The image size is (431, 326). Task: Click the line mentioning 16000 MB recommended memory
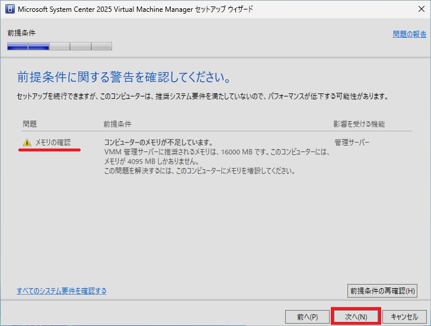pyautogui.click(x=217, y=151)
